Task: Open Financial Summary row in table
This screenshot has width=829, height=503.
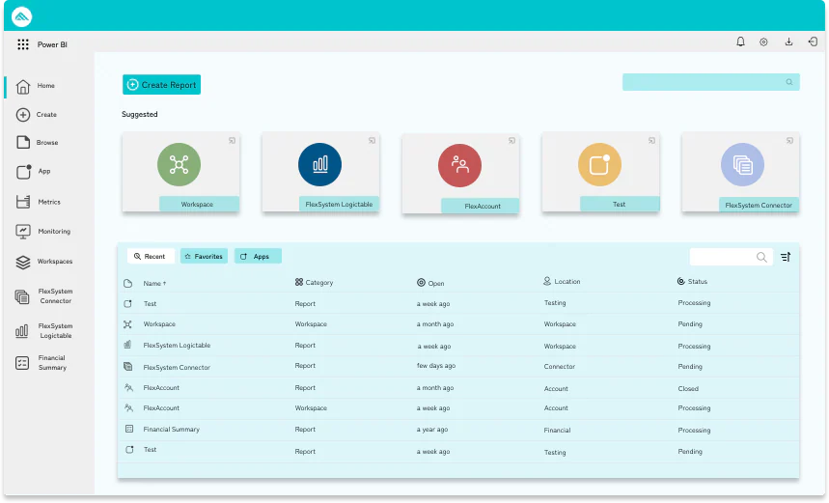Action: tap(457, 430)
